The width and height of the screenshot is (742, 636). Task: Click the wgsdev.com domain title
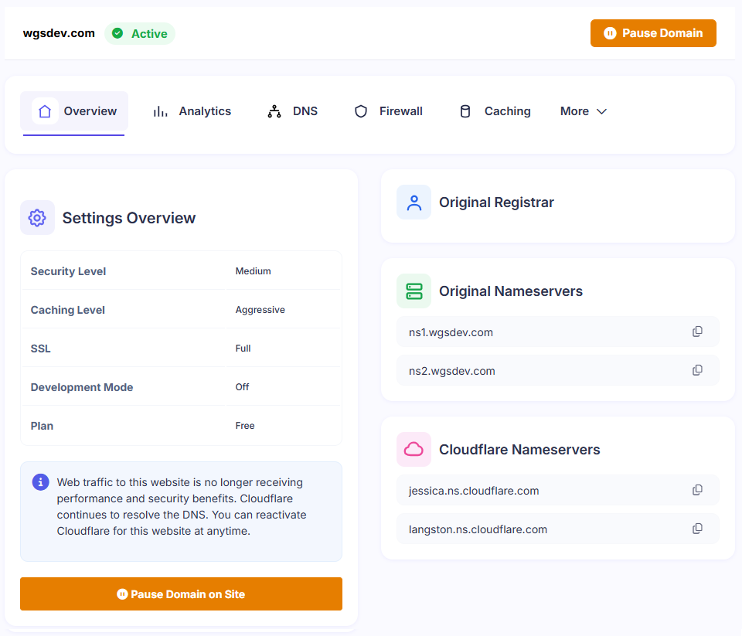point(59,33)
